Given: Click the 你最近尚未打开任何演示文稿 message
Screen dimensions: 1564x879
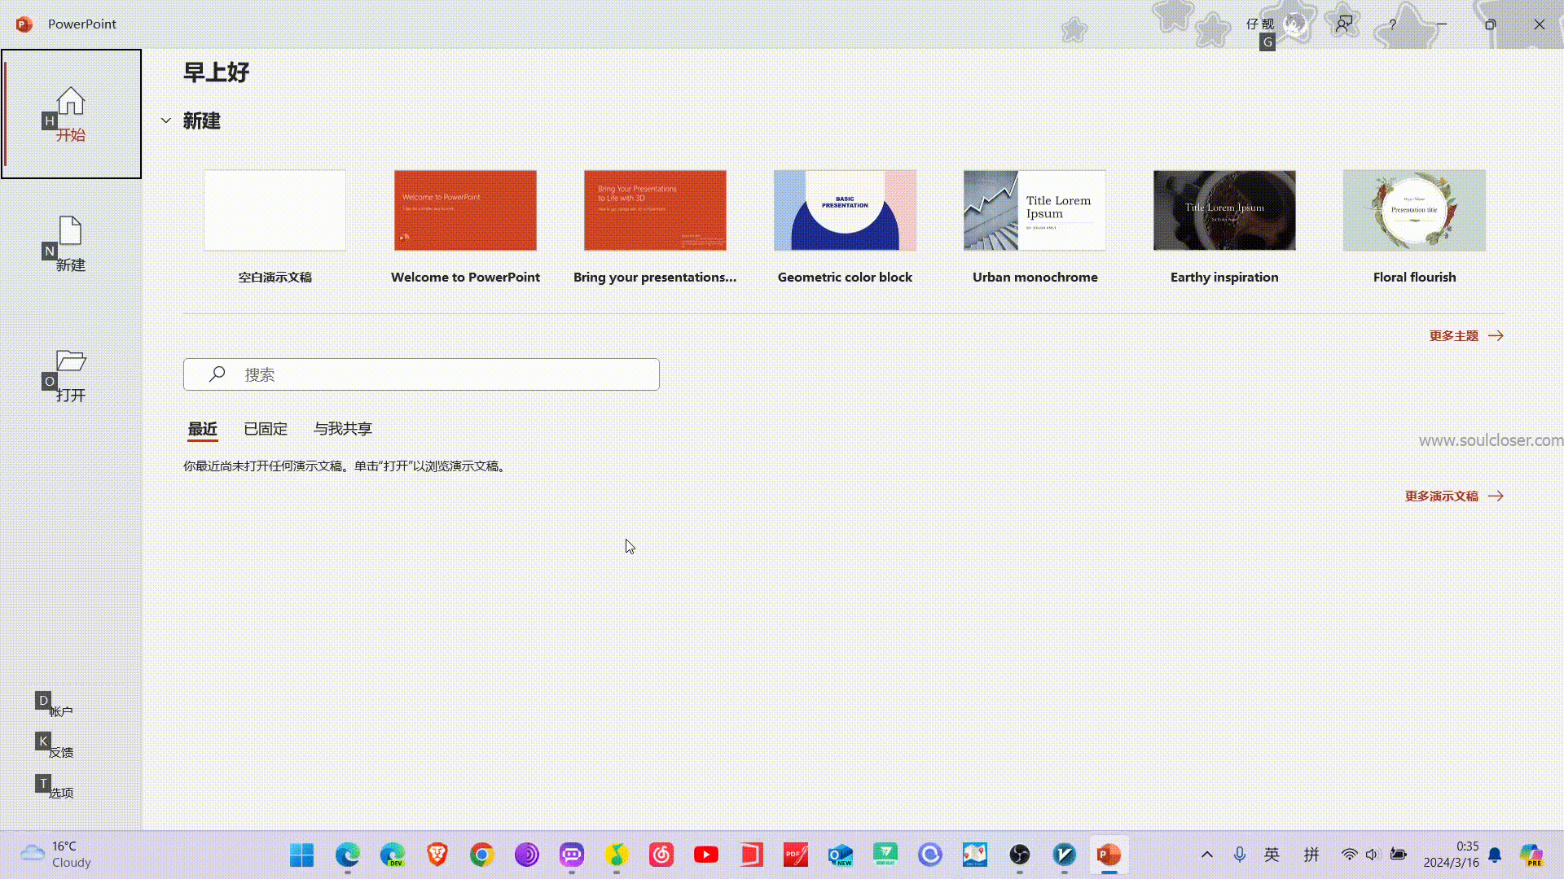Looking at the screenshot, I should tap(345, 466).
